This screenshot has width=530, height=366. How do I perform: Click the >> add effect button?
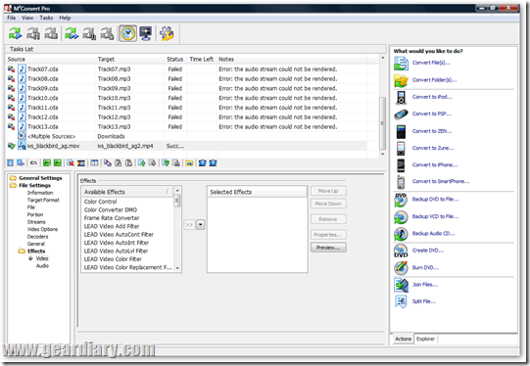point(189,224)
